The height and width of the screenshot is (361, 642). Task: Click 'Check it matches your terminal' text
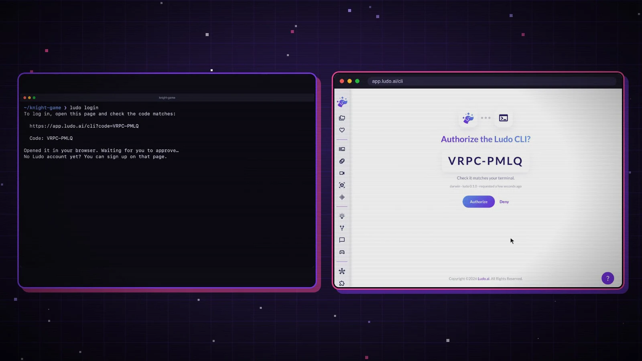tap(486, 178)
